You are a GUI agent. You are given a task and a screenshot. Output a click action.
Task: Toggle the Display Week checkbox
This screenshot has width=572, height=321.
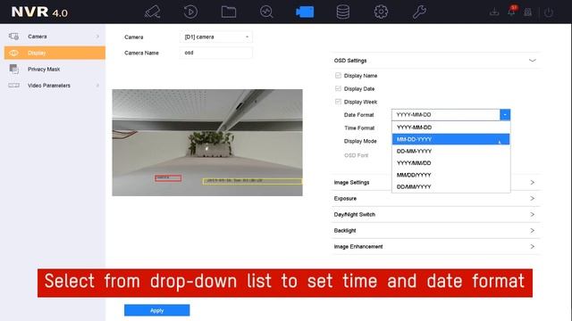pyautogui.click(x=338, y=102)
